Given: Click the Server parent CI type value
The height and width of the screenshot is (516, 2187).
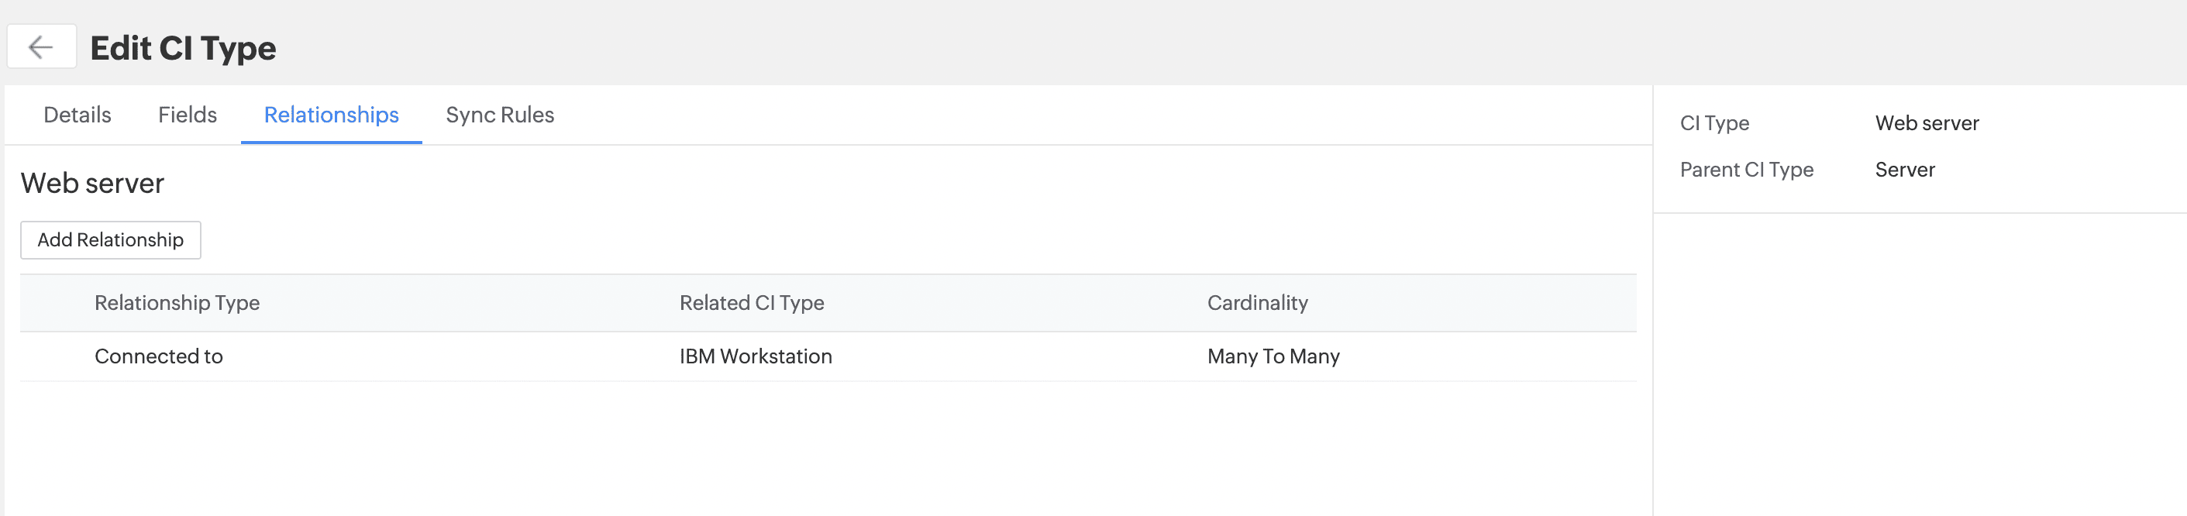Looking at the screenshot, I should tap(1904, 170).
